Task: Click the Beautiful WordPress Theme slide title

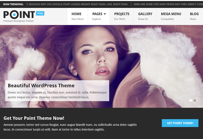Action: point(41,86)
